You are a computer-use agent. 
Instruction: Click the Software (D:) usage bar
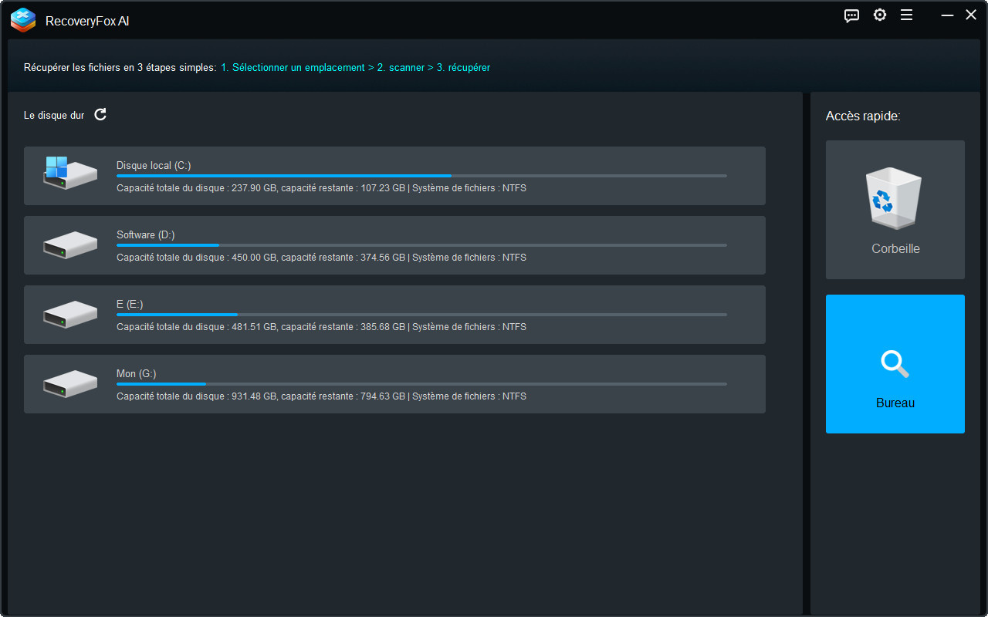[421, 245]
